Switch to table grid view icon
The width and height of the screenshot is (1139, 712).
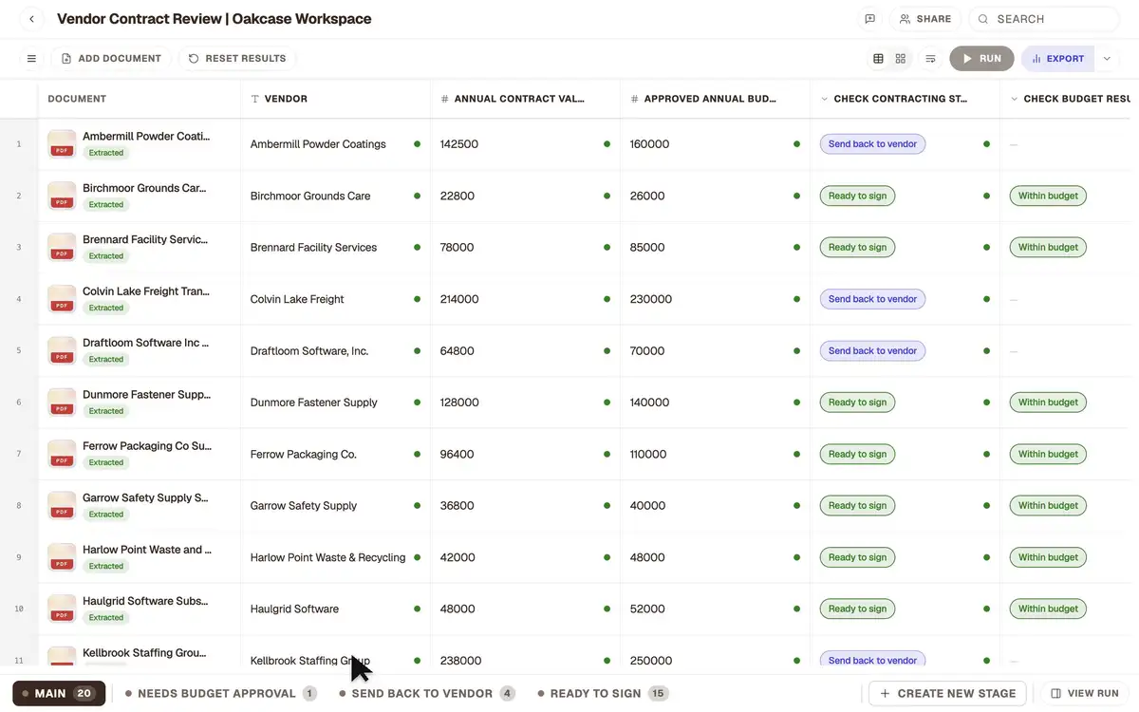[878, 59]
